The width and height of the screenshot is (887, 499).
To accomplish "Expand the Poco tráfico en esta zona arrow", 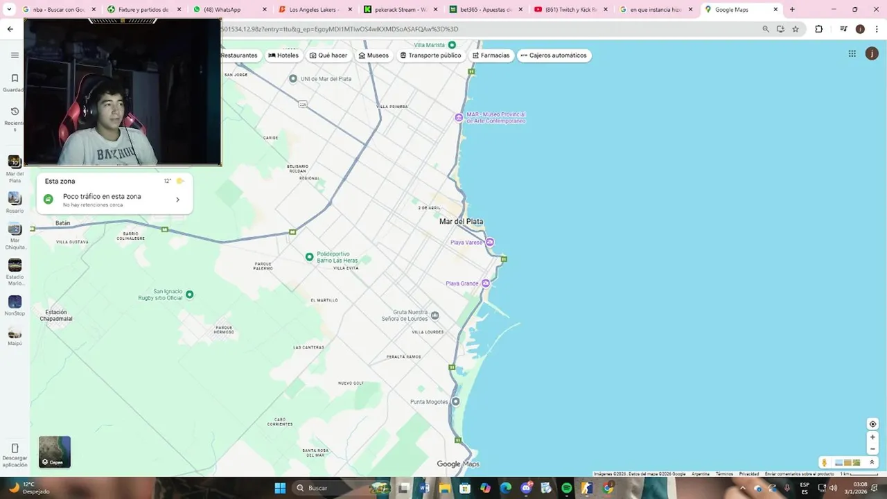I will coord(177,200).
